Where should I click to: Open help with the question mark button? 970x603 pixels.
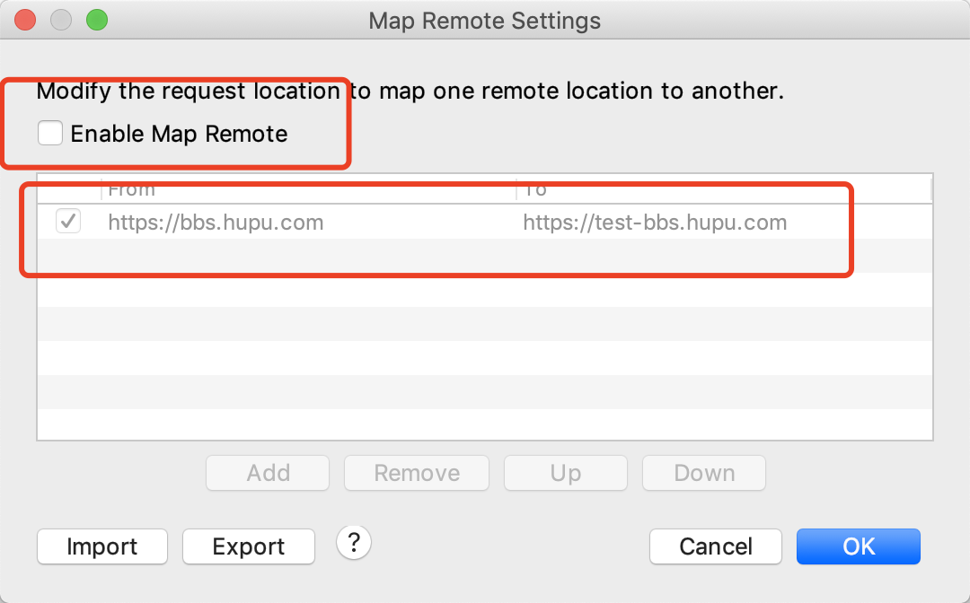tap(354, 542)
